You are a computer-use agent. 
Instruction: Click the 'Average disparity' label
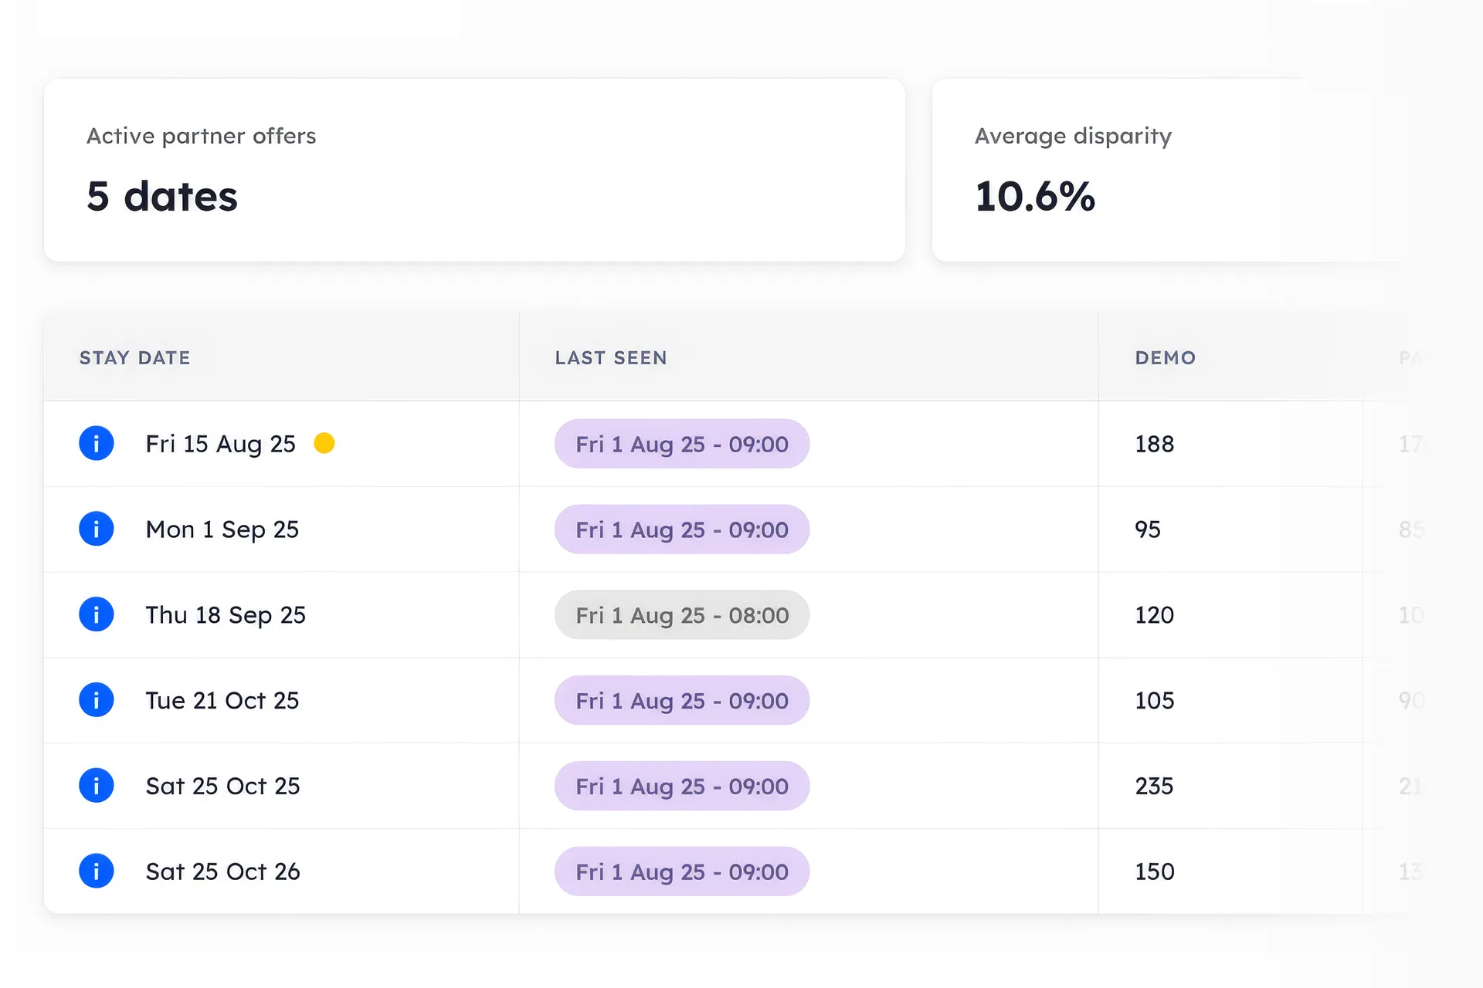pyautogui.click(x=1074, y=137)
